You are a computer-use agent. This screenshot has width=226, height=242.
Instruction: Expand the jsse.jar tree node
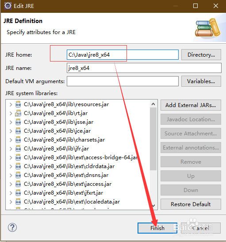click(11, 122)
